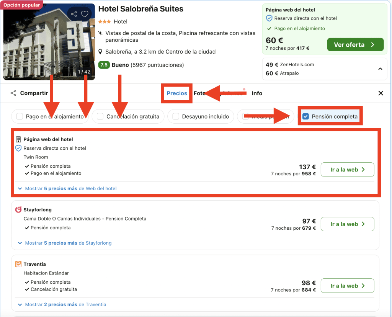Click the Traventia logo icon
This screenshot has height=317, width=392.
[x=18, y=264]
